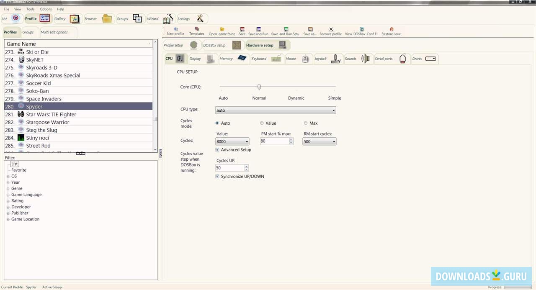This screenshot has height=290, width=536.
Task: Expand the Genre filter tree
Action: [x=8, y=188]
